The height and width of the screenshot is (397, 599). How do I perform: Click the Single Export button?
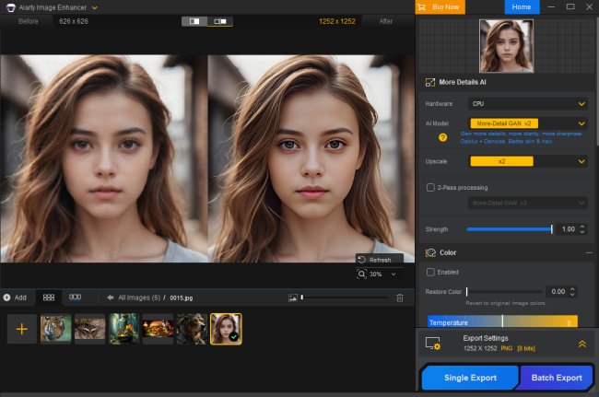pos(470,378)
